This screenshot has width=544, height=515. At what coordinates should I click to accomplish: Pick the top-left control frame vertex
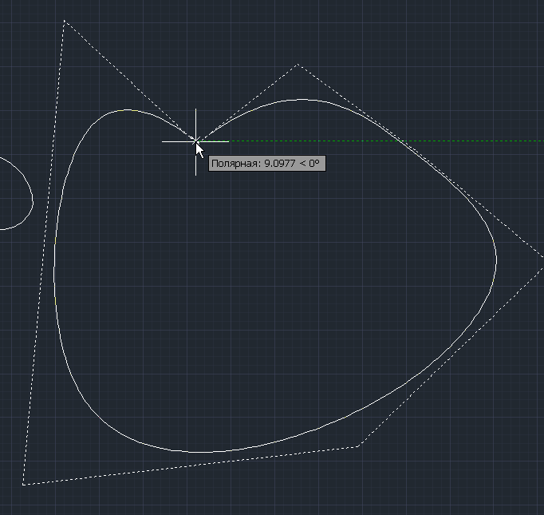click(64, 22)
